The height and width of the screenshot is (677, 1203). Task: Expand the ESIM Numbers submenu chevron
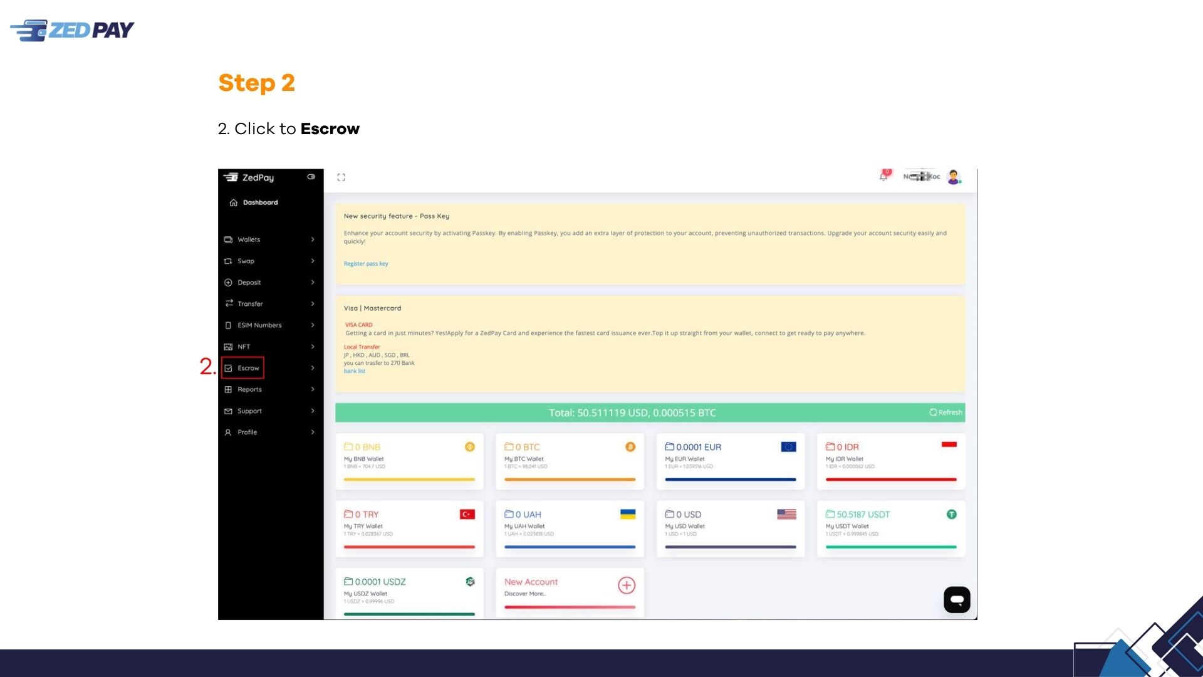313,325
